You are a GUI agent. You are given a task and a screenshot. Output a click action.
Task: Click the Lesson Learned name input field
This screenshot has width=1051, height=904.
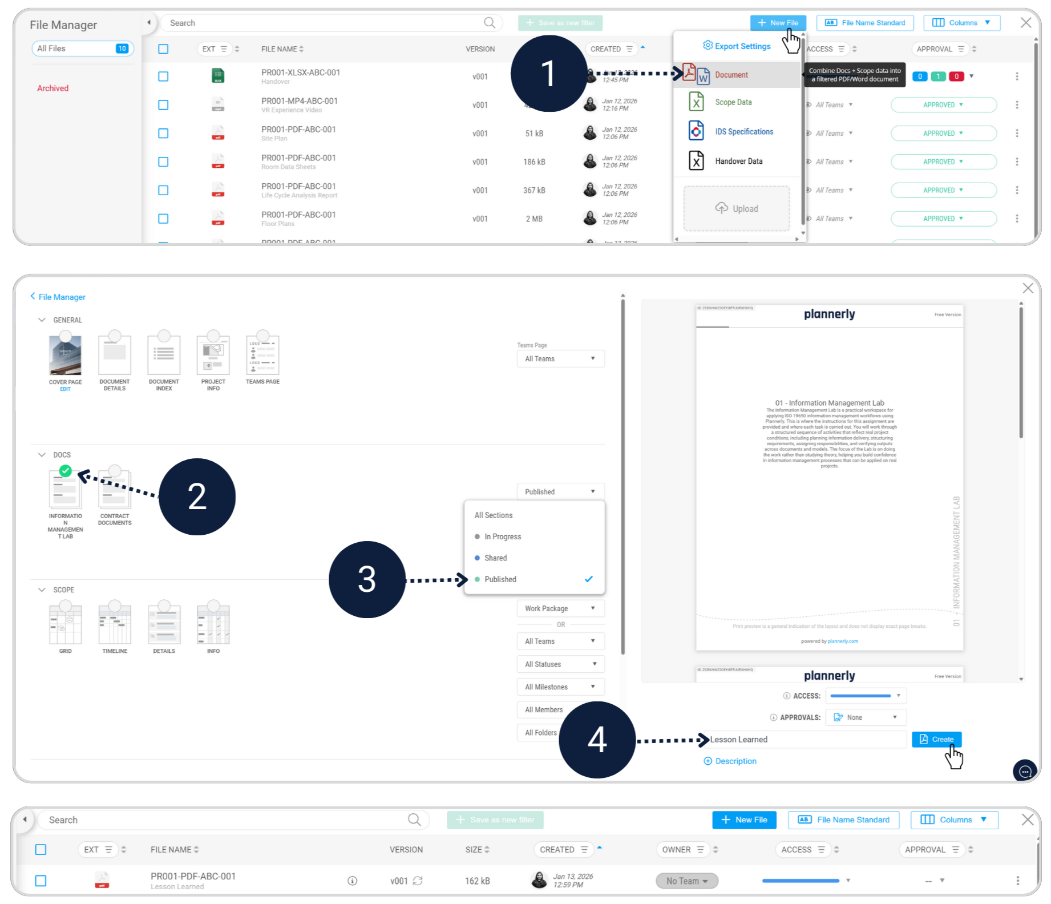805,740
